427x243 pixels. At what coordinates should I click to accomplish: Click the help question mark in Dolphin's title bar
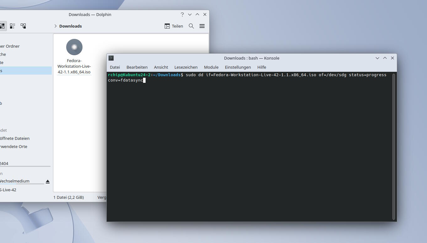[182, 14]
